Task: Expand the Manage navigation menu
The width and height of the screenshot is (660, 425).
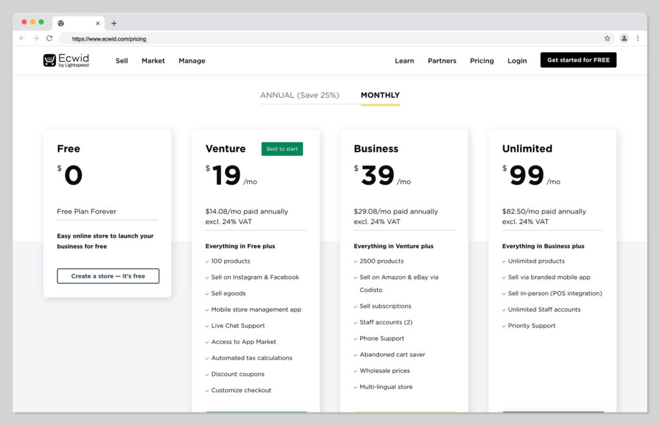Action: pyautogui.click(x=191, y=61)
